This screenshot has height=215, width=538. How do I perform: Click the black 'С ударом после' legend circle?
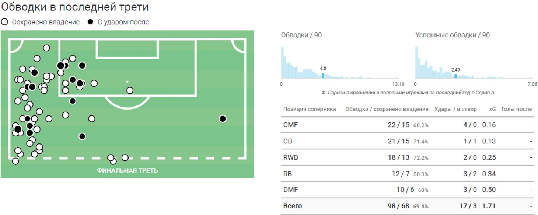pos(90,22)
